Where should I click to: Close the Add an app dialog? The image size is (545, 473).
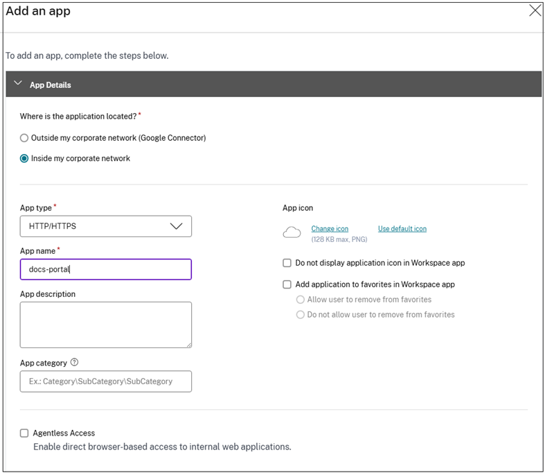point(535,10)
